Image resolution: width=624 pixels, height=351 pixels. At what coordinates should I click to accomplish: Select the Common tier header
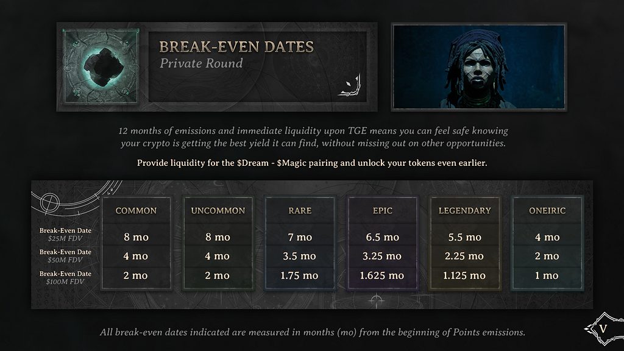coord(136,210)
